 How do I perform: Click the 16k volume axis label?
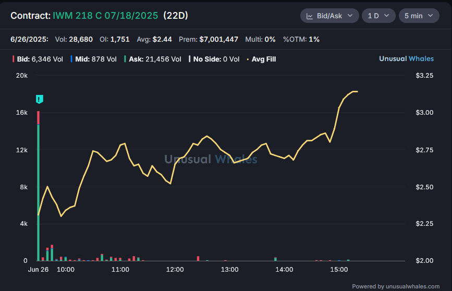(22, 113)
